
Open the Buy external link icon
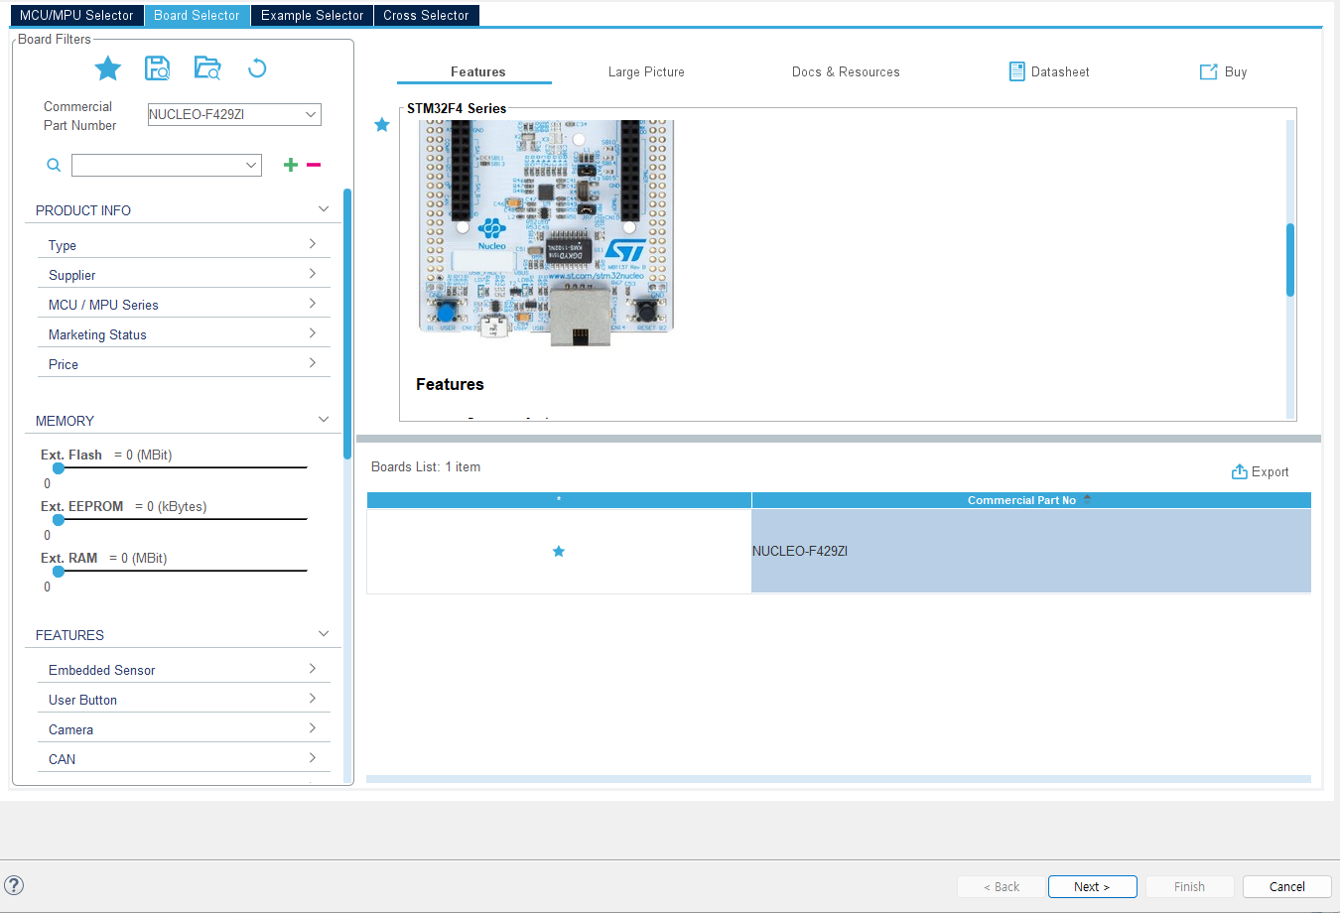tap(1208, 71)
